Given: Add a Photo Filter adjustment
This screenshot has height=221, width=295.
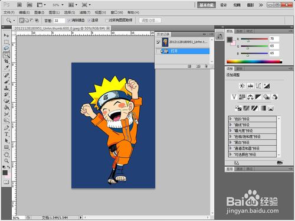Looking at the screenshot, I should [267, 97].
